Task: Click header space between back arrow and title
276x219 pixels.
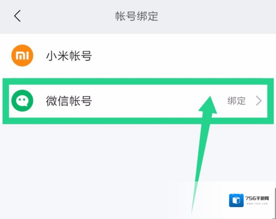Action: point(67,16)
